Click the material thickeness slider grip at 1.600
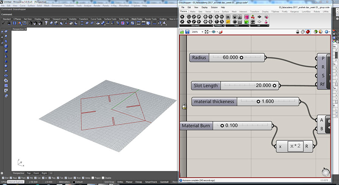 pyautogui.click(x=258, y=101)
